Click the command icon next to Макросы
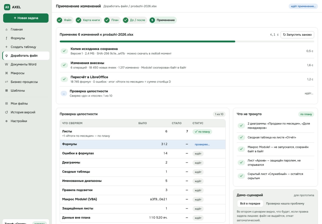Image resolution: width=322 pixels, height=224 pixels. [6, 73]
